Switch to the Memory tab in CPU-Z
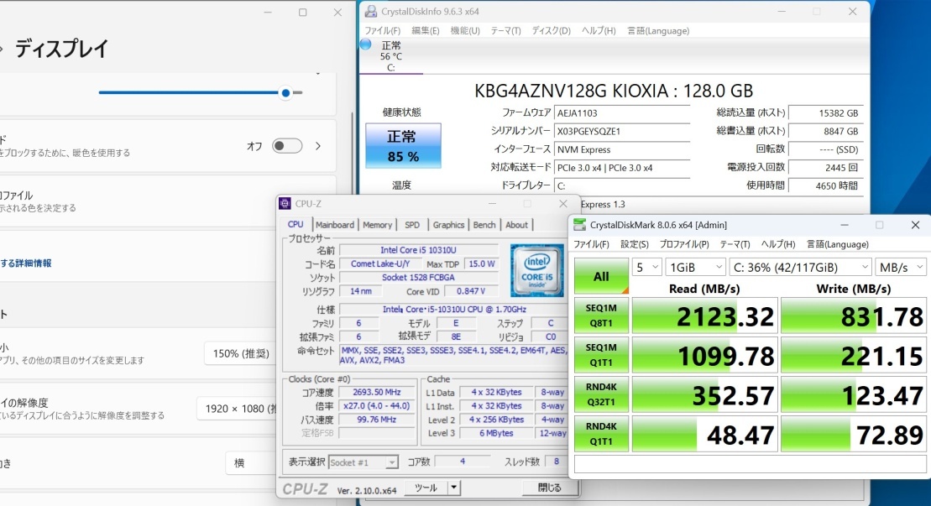This screenshot has height=506, width=931. (377, 225)
